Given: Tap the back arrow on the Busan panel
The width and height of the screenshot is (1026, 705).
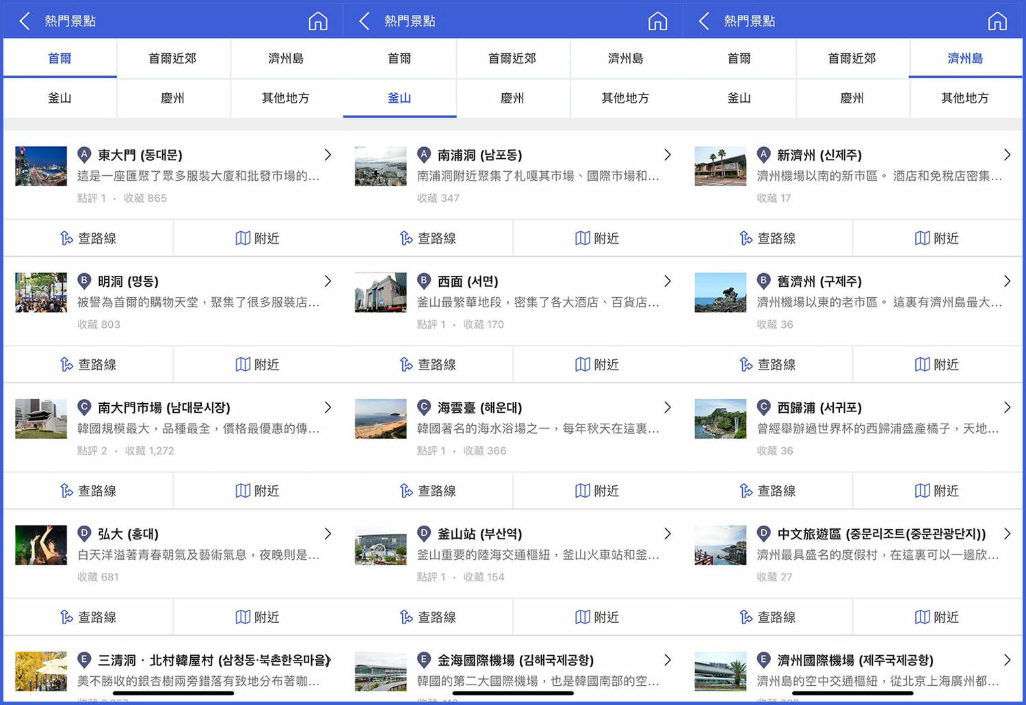Looking at the screenshot, I should pyautogui.click(x=363, y=21).
